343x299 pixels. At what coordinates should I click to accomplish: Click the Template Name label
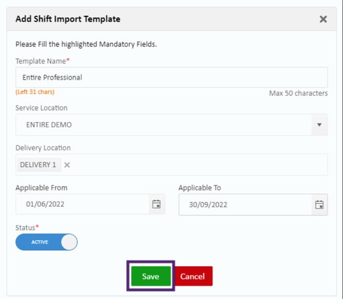click(x=41, y=61)
